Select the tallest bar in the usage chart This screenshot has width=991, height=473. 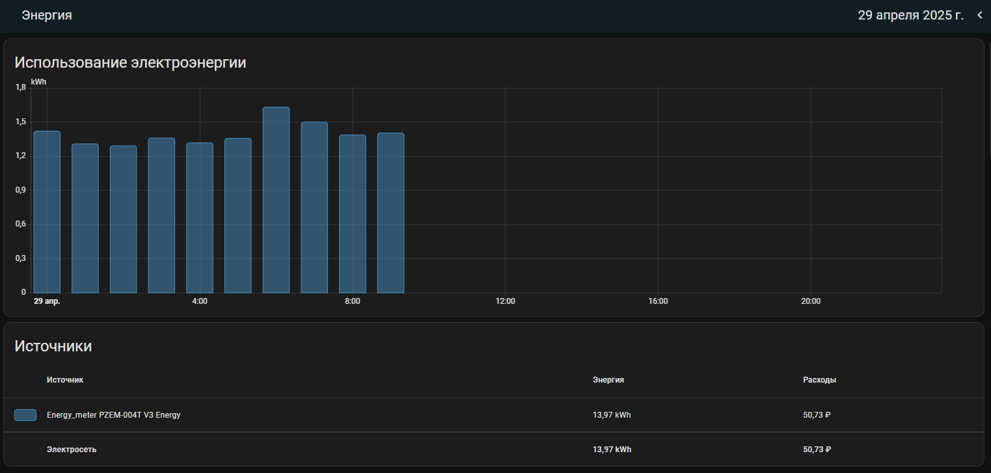click(x=276, y=200)
